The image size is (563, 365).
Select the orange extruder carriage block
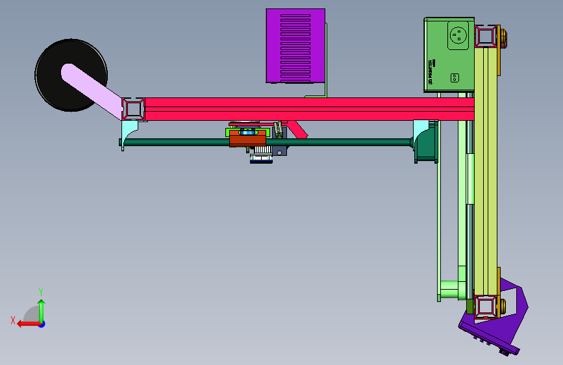click(x=248, y=140)
